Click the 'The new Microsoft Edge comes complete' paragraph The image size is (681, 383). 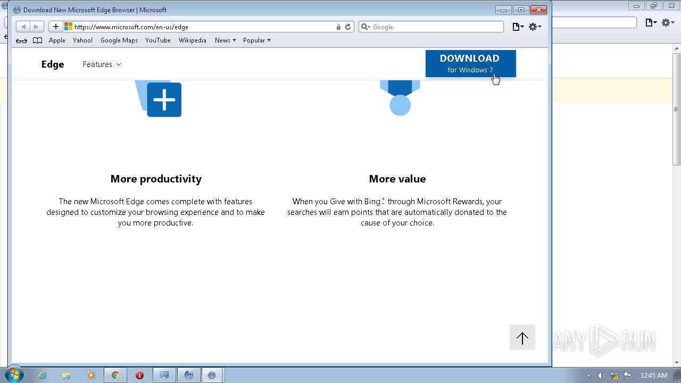tap(155, 212)
